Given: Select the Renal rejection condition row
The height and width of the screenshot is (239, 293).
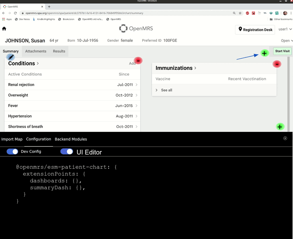Looking at the screenshot, I should point(72,85).
